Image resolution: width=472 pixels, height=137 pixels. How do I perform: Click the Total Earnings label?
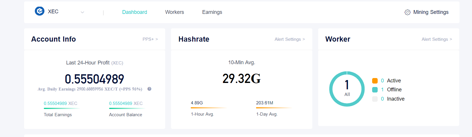[58, 115]
